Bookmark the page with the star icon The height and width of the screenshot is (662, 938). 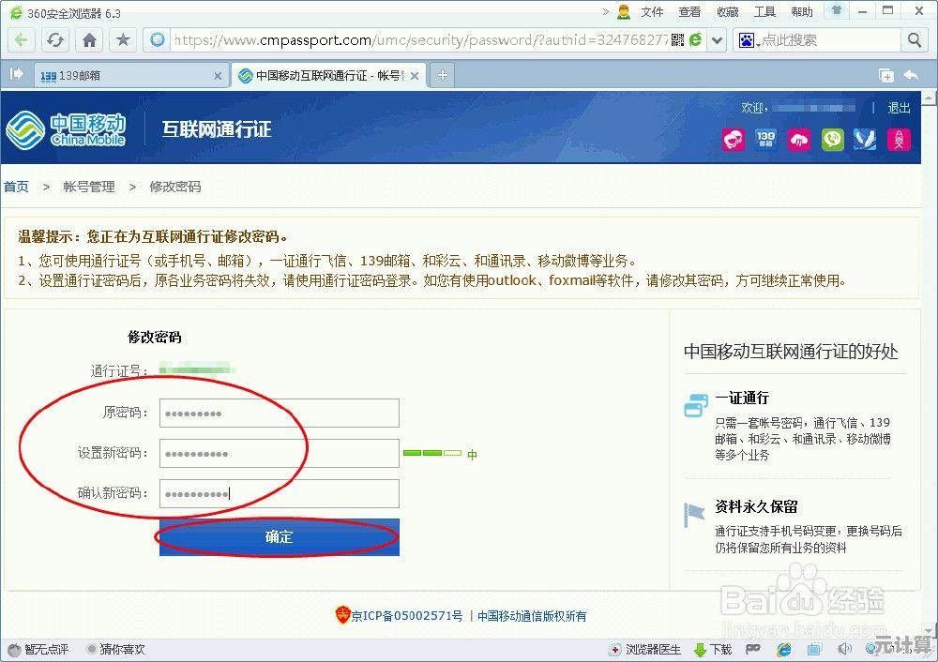(122, 40)
